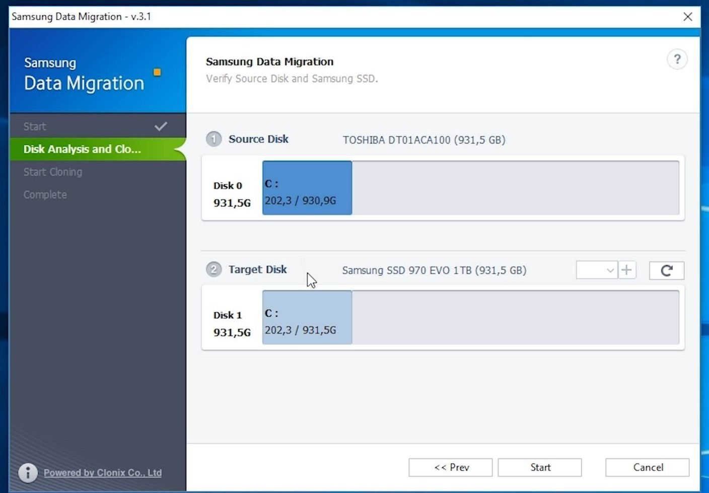The height and width of the screenshot is (493, 709).
Task: Click the source disk unused space area
Action: (516, 188)
